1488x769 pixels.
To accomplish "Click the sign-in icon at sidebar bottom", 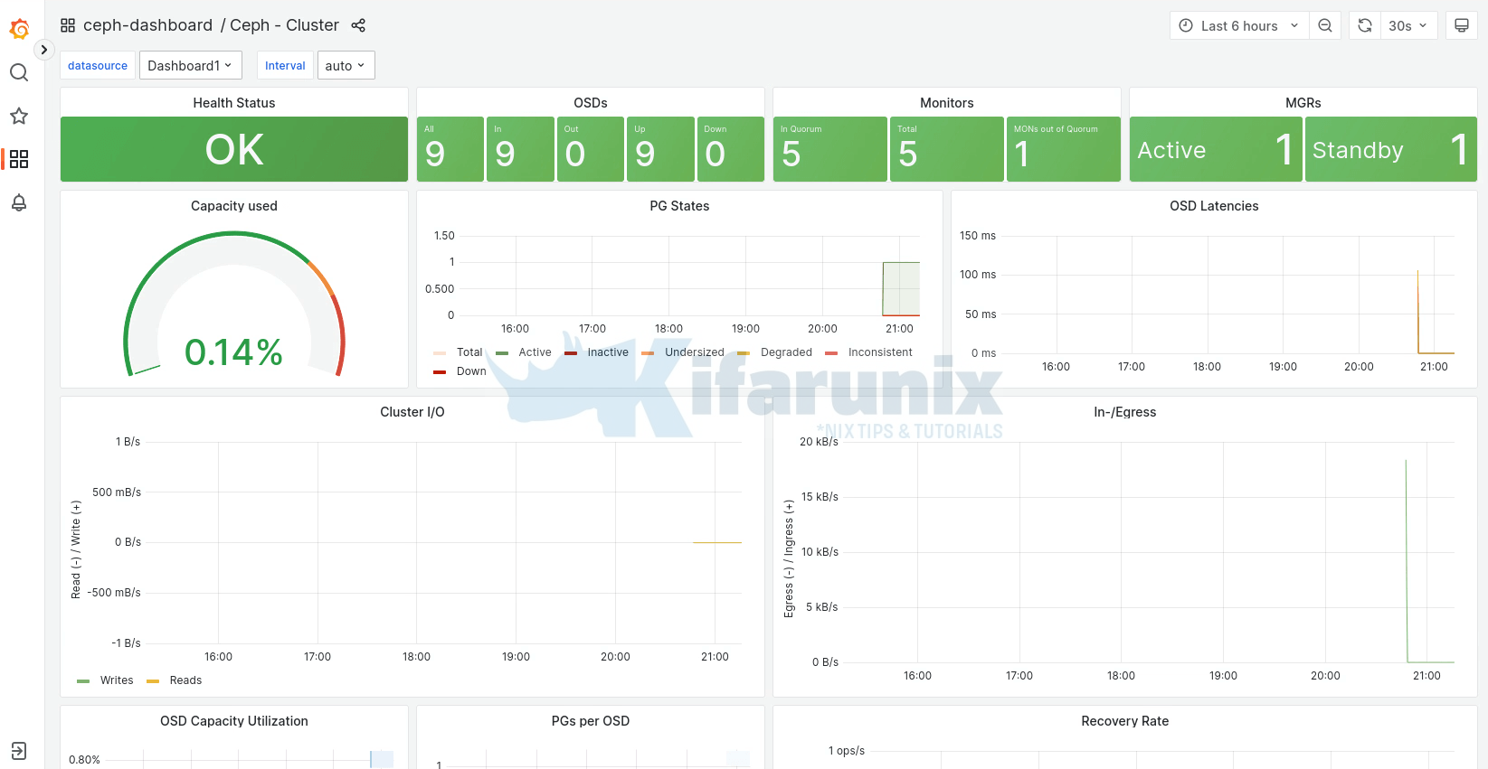I will [x=19, y=750].
